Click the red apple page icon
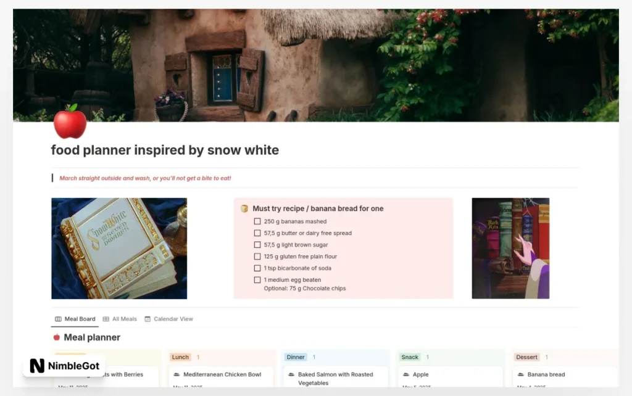The image size is (632, 396). 70,121
